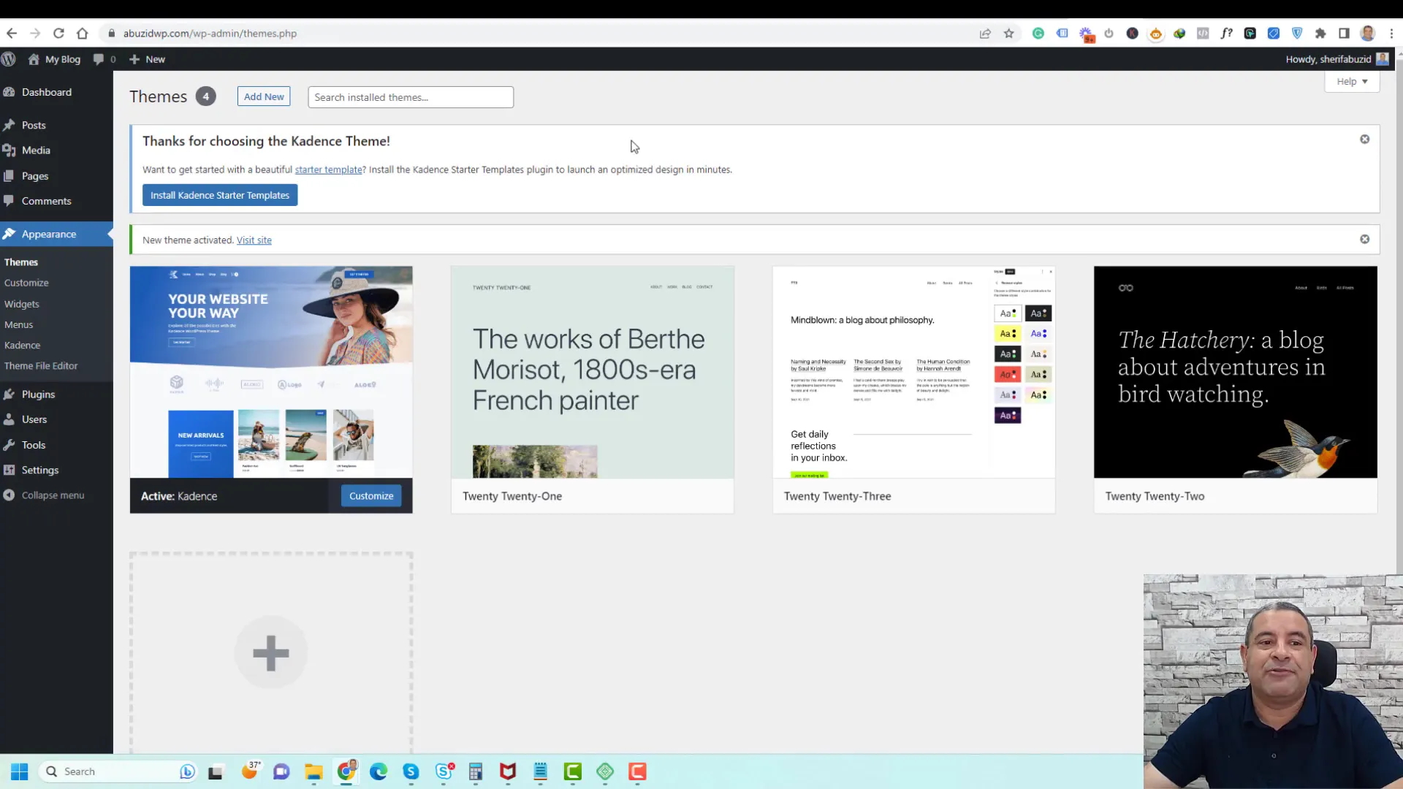The height and width of the screenshot is (789, 1403).
Task: Click the Grammarly extension icon
Action: (1038, 33)
